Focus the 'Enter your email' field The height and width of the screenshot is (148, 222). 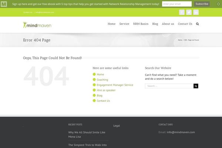point(177,4)
